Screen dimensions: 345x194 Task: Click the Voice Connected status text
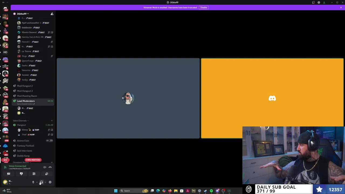click(17, 166)
